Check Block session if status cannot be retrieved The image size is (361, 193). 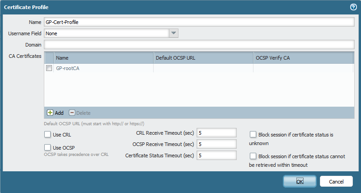(253, 156)
